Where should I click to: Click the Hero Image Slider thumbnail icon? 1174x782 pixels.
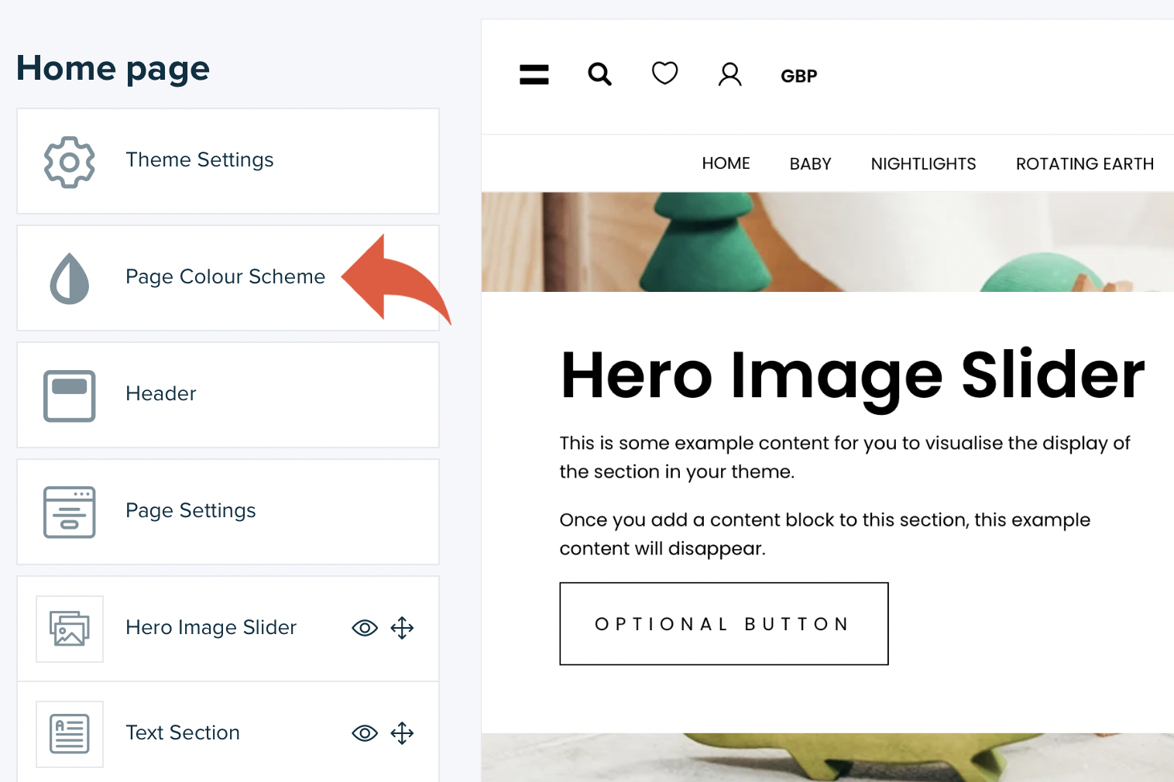click(x=70, y=629)
